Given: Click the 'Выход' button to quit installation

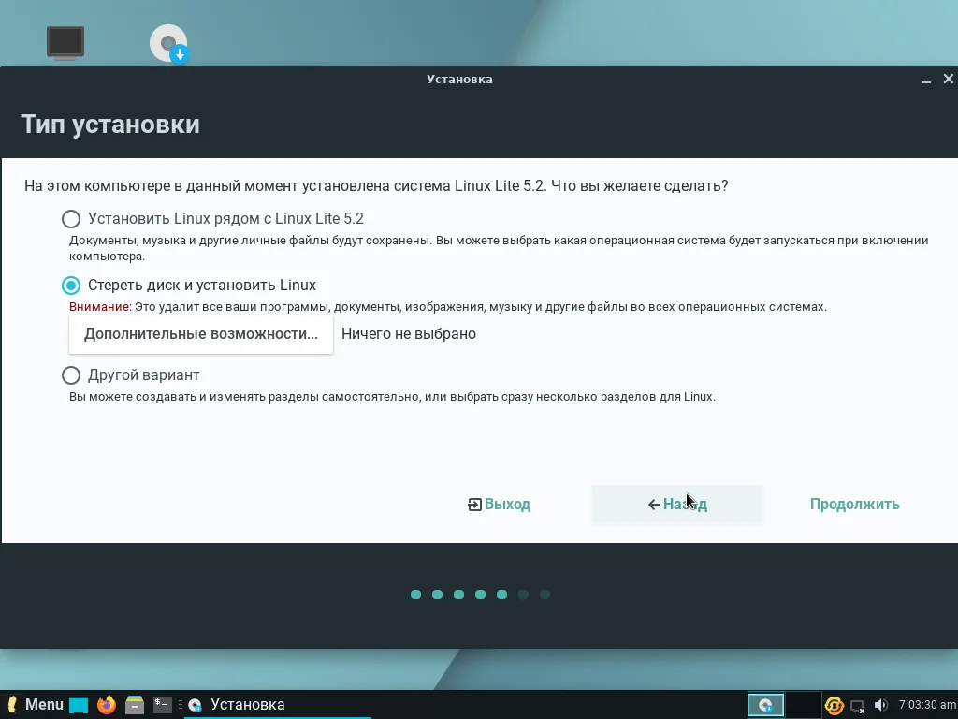Looking at the screenshot, I should point(499,504).
